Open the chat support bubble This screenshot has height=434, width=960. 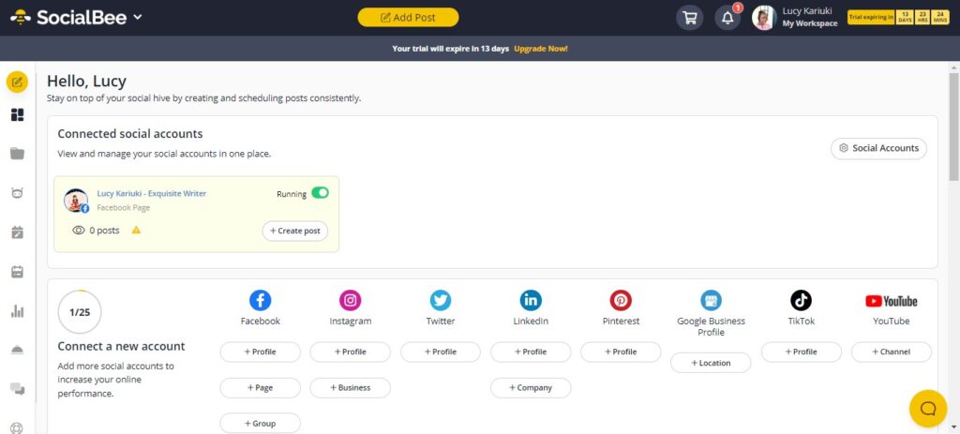tap(928, 408)
